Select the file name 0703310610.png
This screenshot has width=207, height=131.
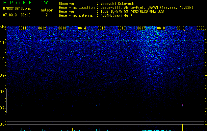point(17,9)
